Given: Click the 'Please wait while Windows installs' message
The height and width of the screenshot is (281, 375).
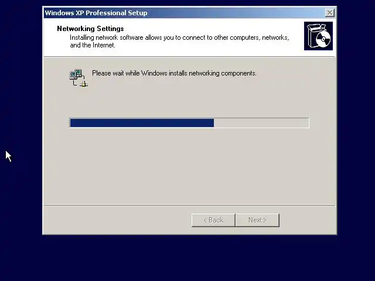Looking at the screenshot, I should (x=174, y=73).
